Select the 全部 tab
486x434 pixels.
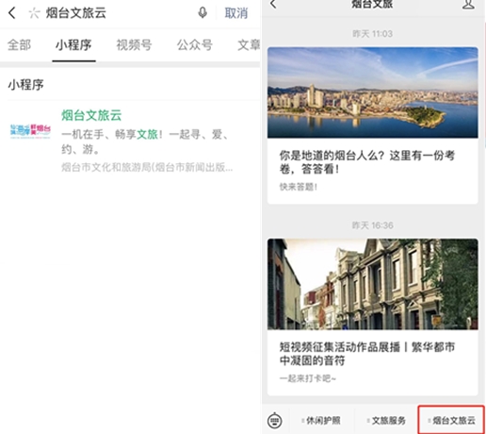point(19,44)
